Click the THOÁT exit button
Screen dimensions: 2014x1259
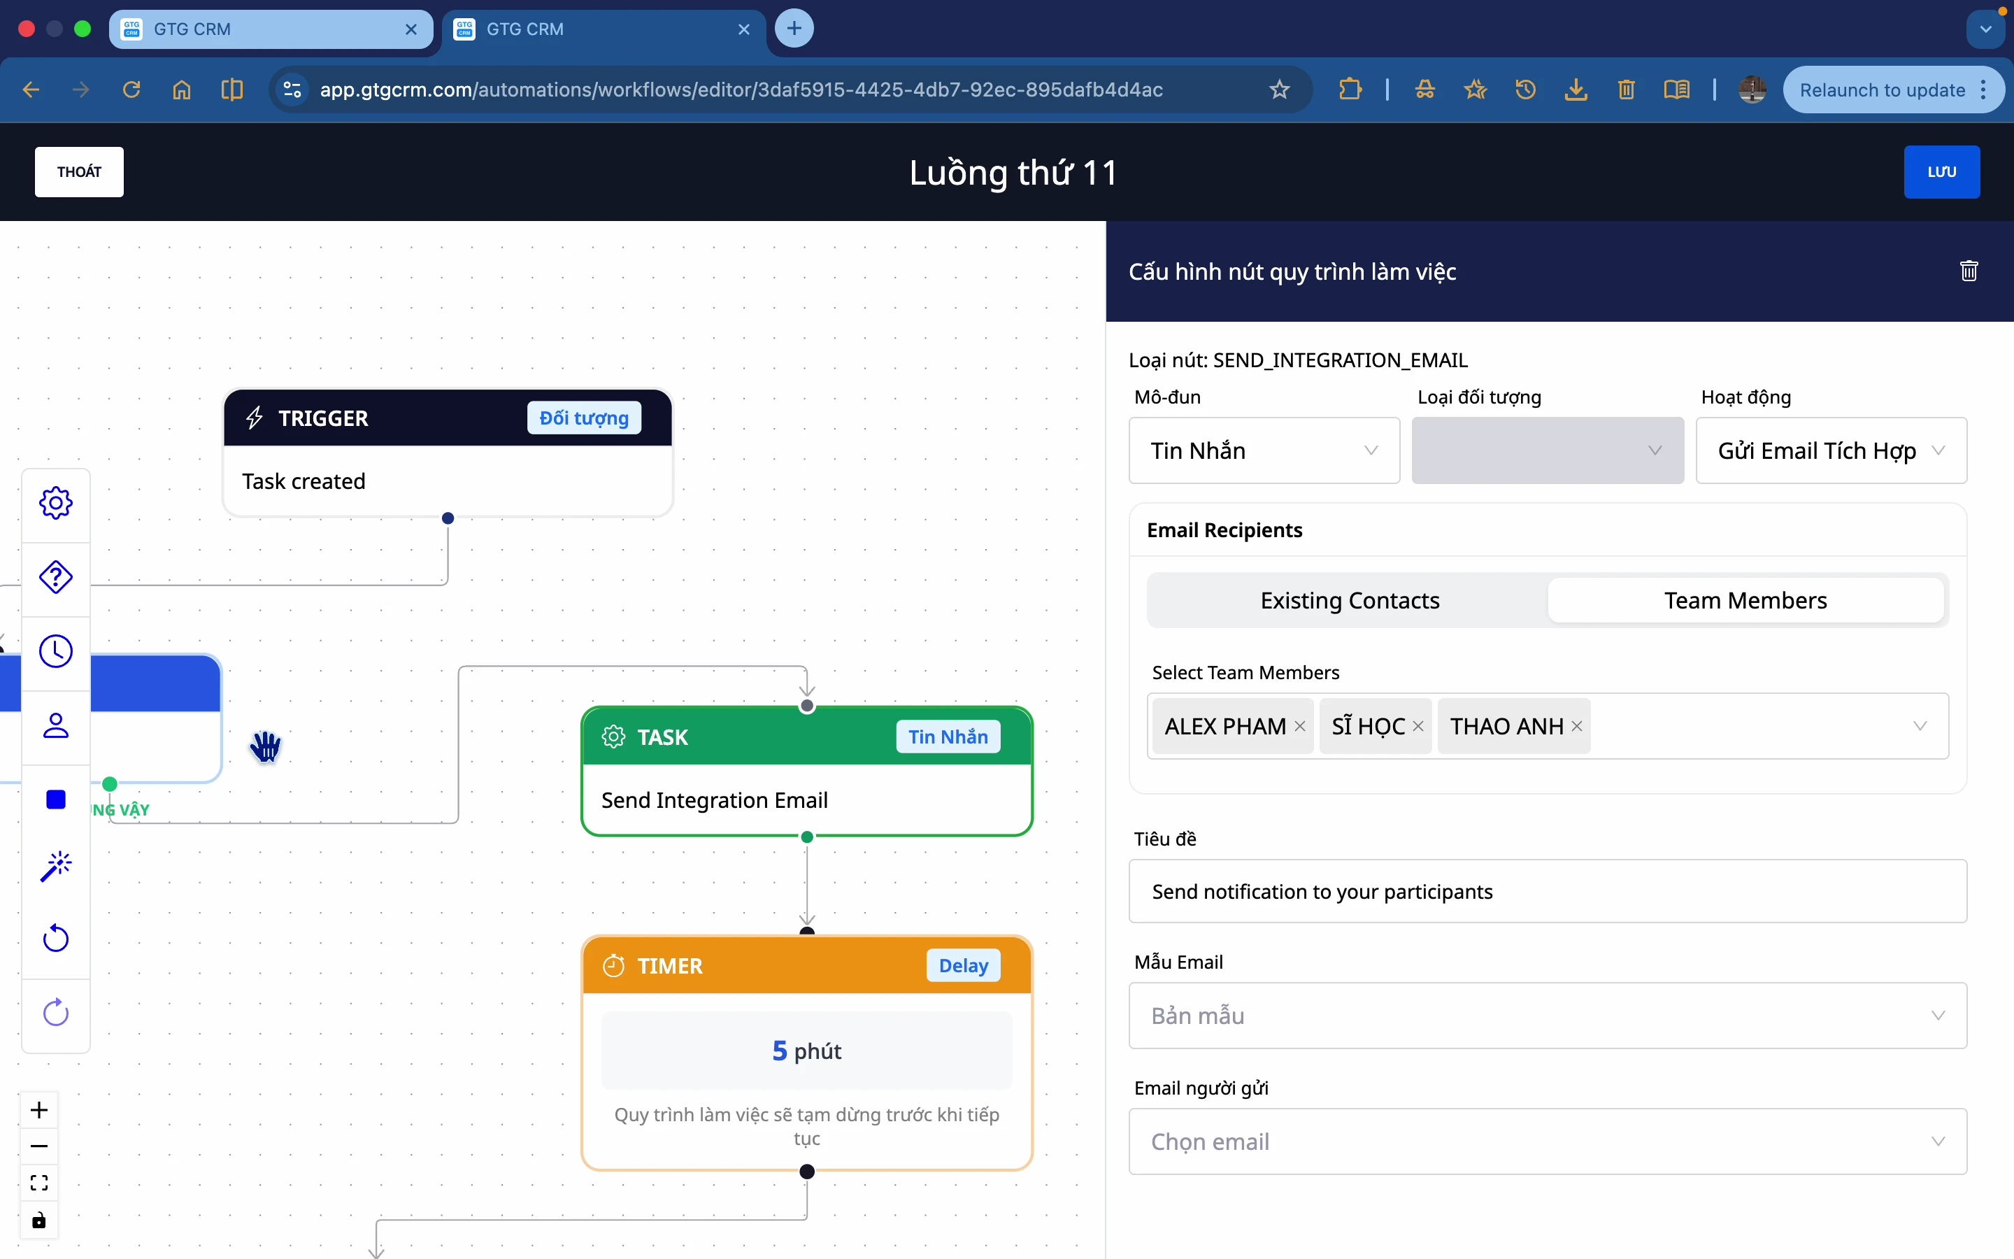(x=79, y=172)
